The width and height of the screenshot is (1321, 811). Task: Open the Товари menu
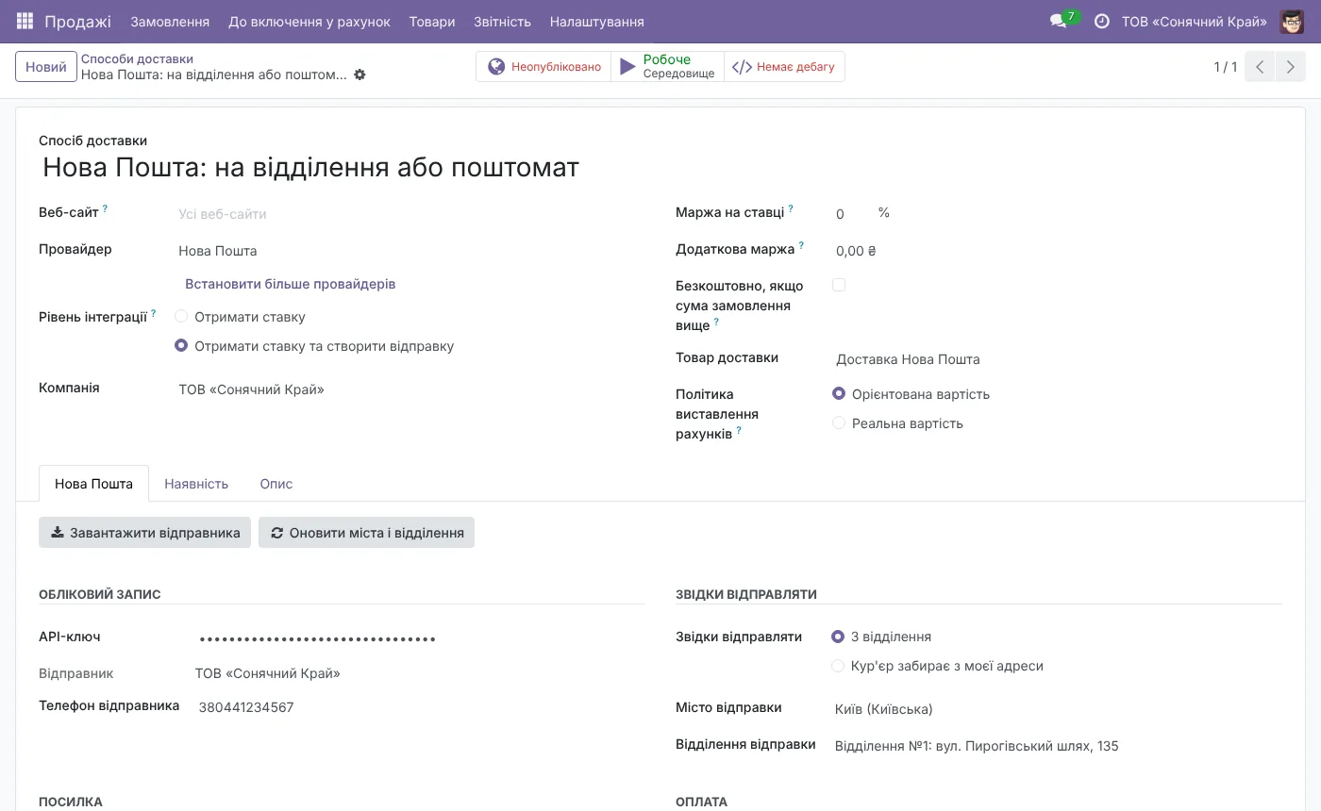point(432,21)
